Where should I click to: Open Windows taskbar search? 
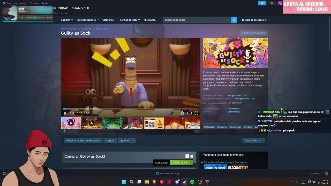point(131,182)
